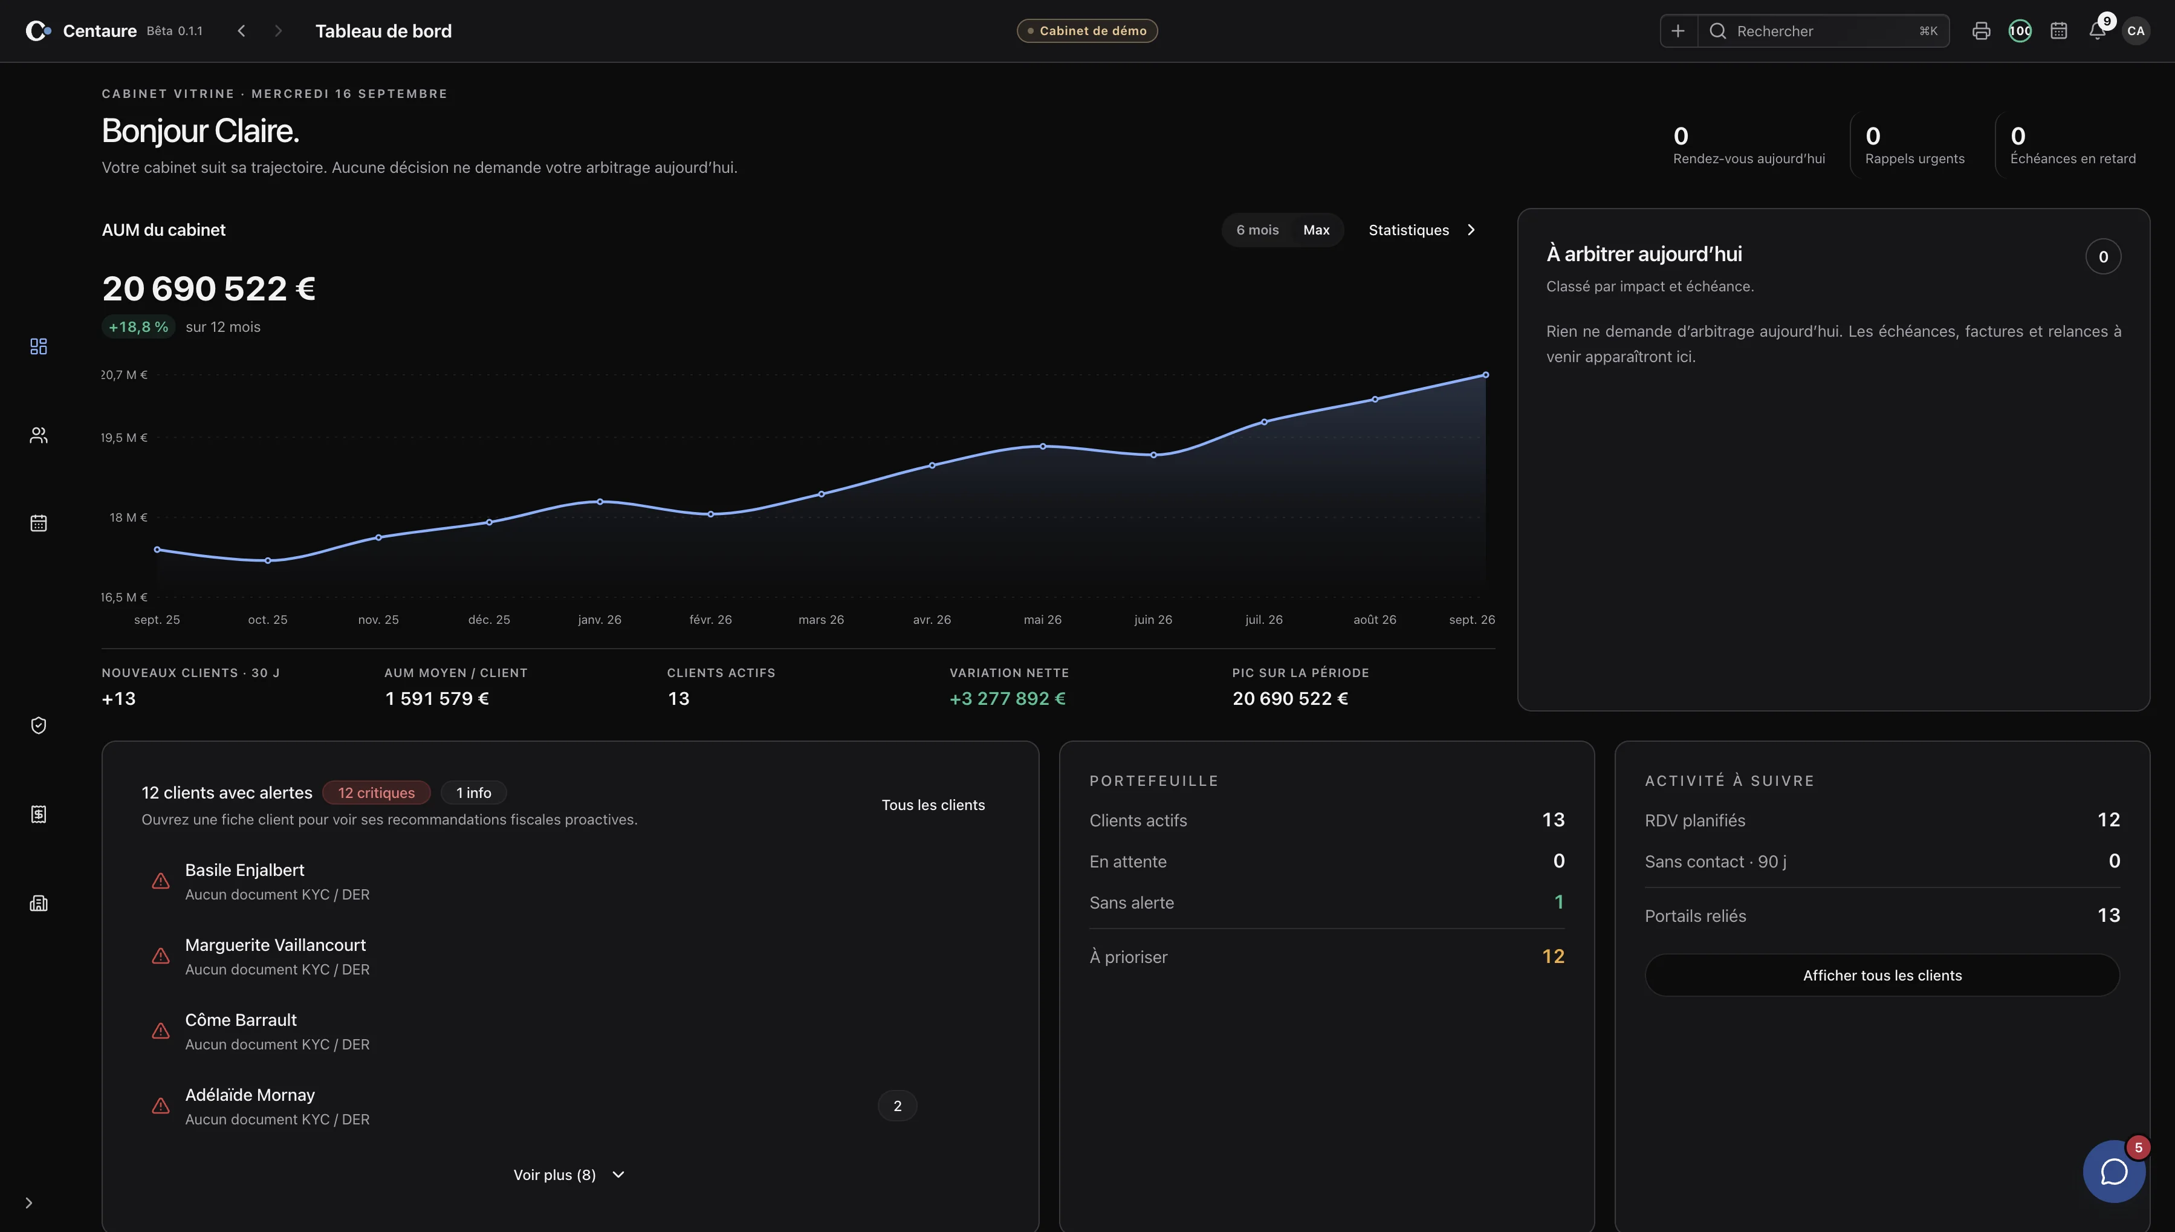Click the plus icon beside search
The image size is (2175, 1232).
tap(1679, 30)
